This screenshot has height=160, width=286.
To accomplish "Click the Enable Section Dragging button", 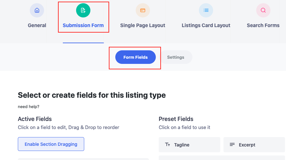I will coord(51,144).
